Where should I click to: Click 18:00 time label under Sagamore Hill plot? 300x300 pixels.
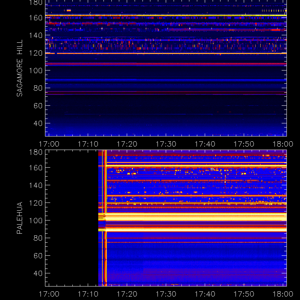coord(283,144)
